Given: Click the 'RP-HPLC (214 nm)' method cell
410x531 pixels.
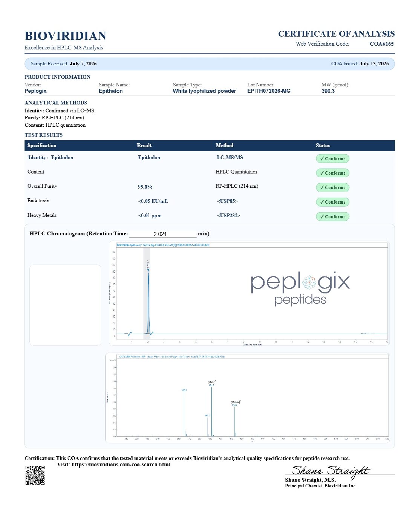Looking at the screenshot, I should pos(237,186).
